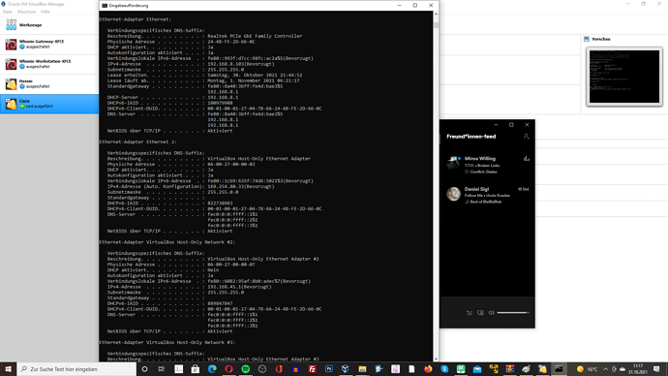This screenshot has width=668, height=376.
Task: Adjust the Spotify volume slider
Action: click(x=513, y=312)
